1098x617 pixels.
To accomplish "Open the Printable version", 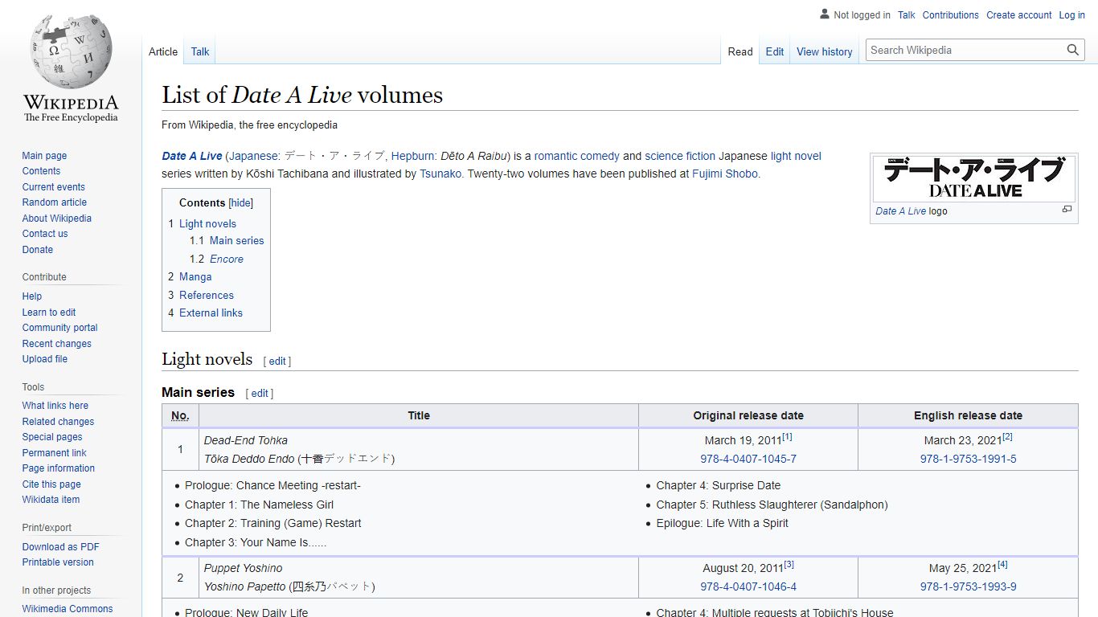I will [x=58, y=562].
